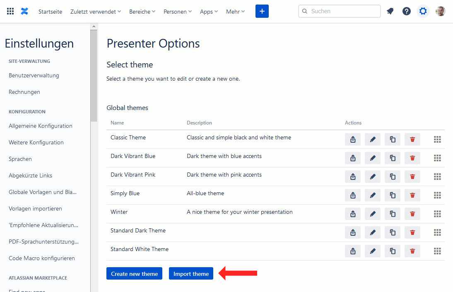Click into the Suchen search field

[344, 12]
